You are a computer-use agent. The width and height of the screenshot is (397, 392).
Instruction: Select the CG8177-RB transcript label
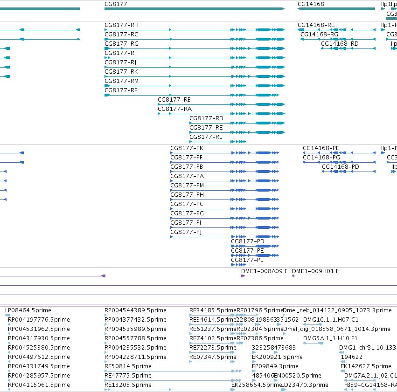[x=174, y=100]
